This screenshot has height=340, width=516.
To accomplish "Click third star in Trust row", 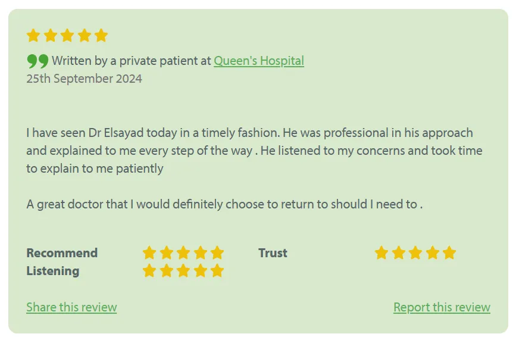I will 415,253.
